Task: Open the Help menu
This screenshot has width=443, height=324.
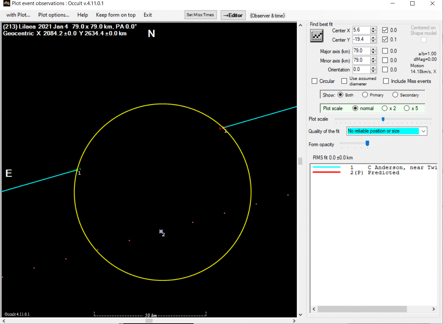Action: (x=83, y=15)
